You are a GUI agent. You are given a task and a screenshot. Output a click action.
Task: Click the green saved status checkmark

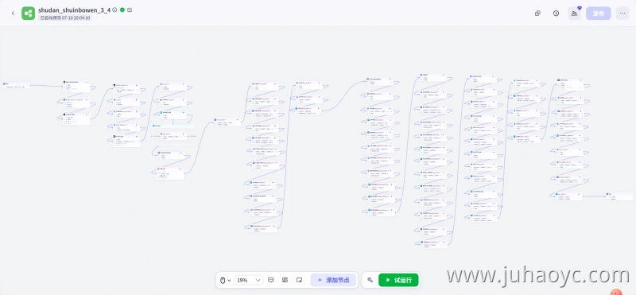click(122, 10)
